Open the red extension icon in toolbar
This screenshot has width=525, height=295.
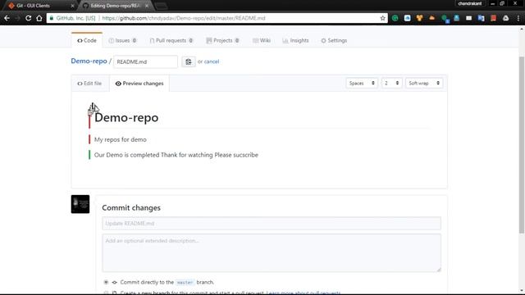pos(493,18)
